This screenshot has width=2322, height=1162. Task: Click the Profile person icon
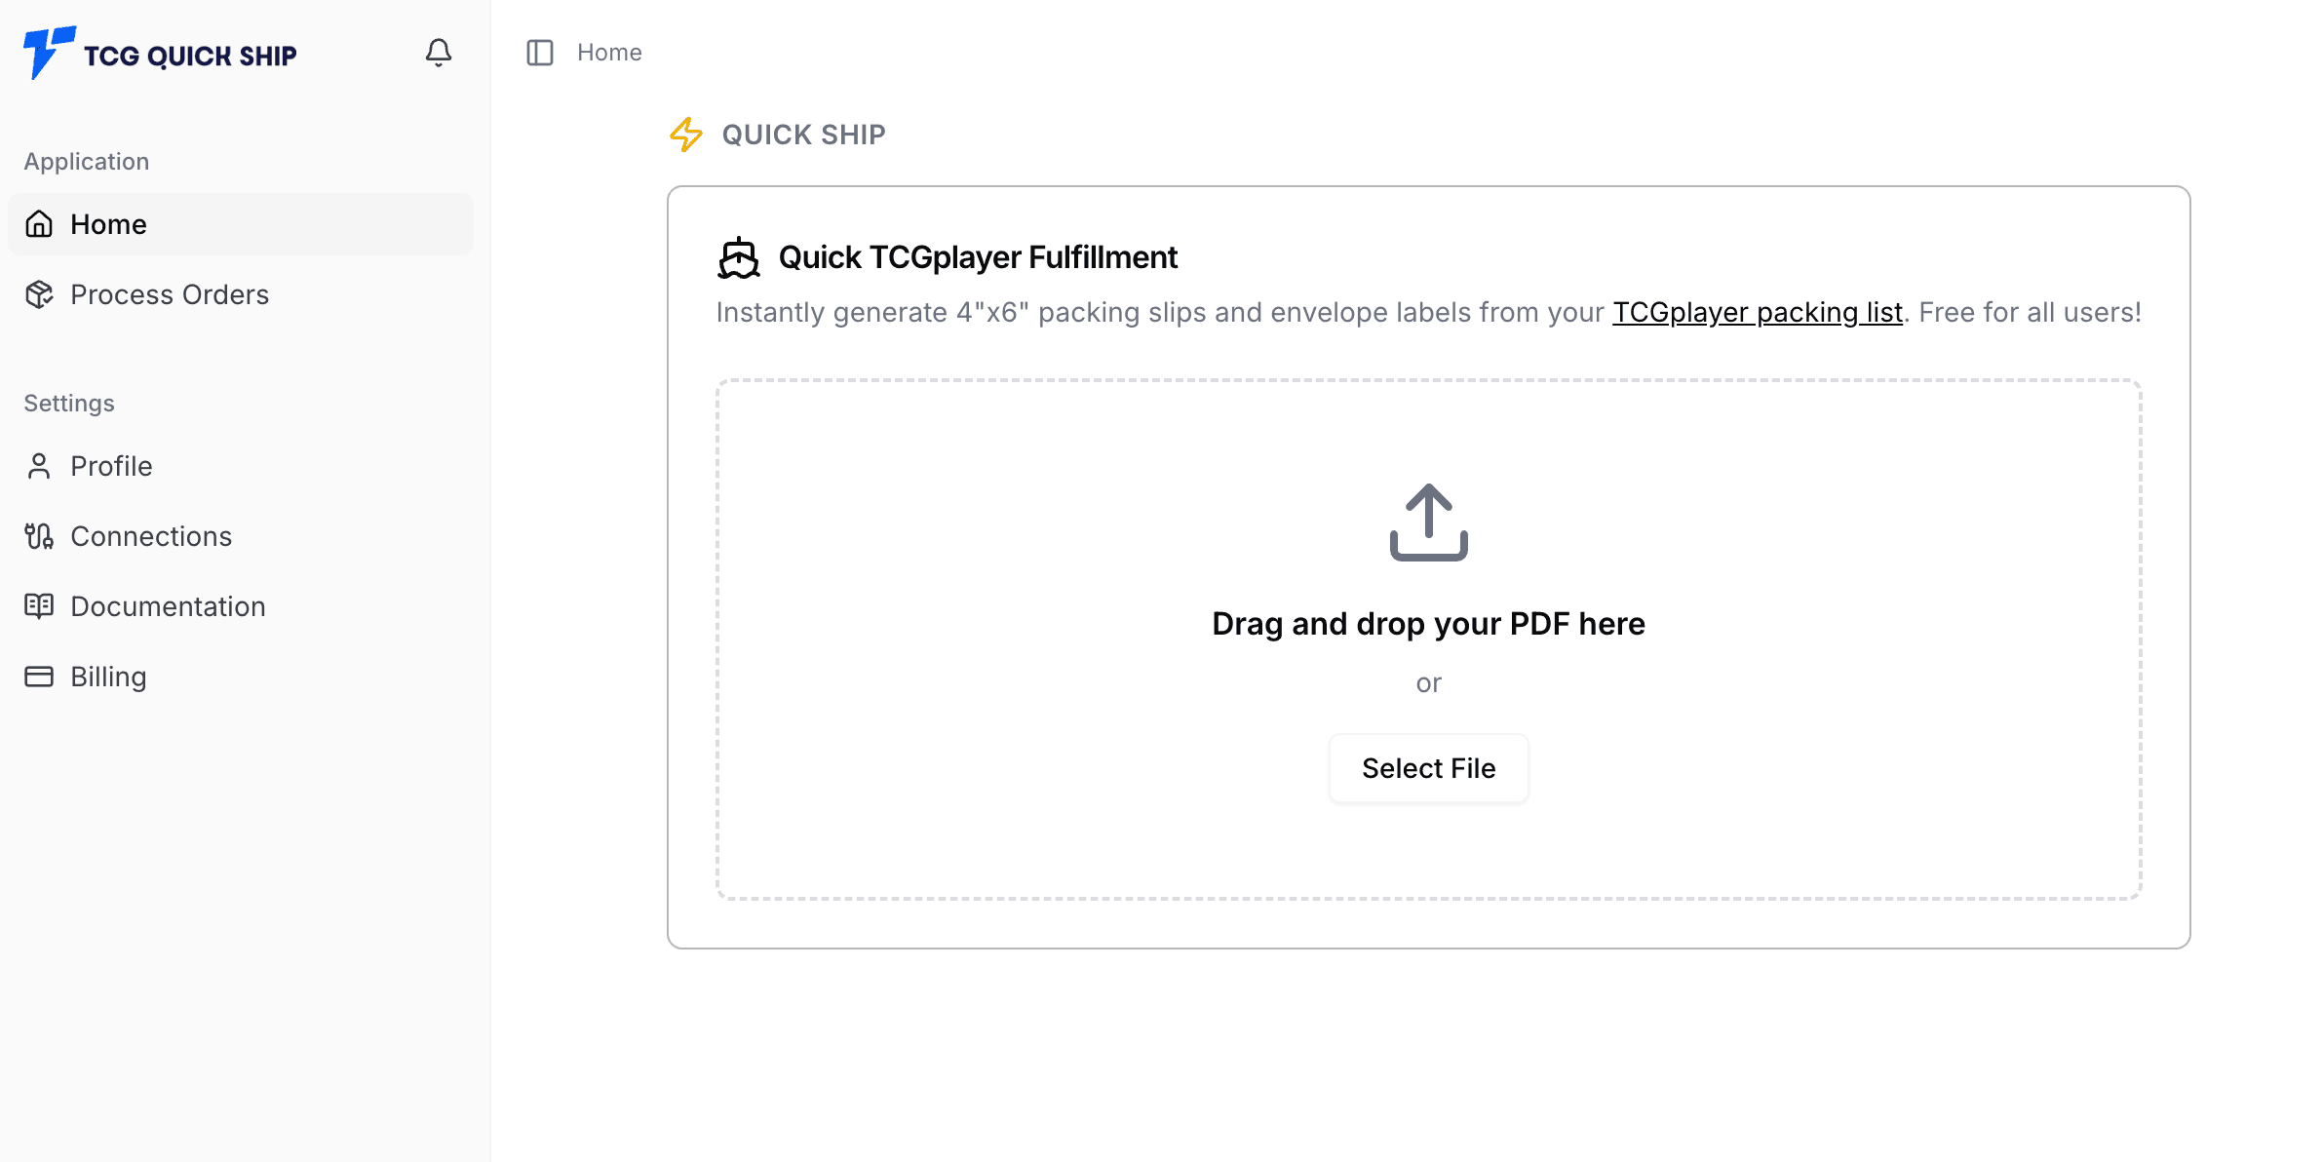[x=39, y=466]
